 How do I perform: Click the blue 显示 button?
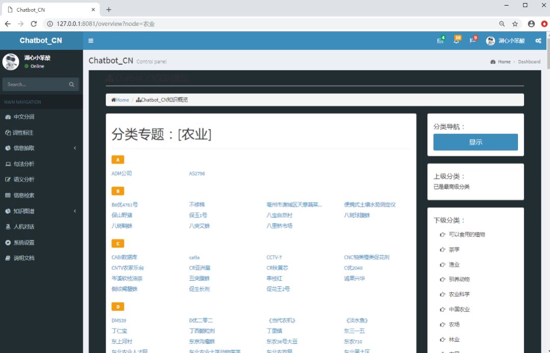point(475,142)
